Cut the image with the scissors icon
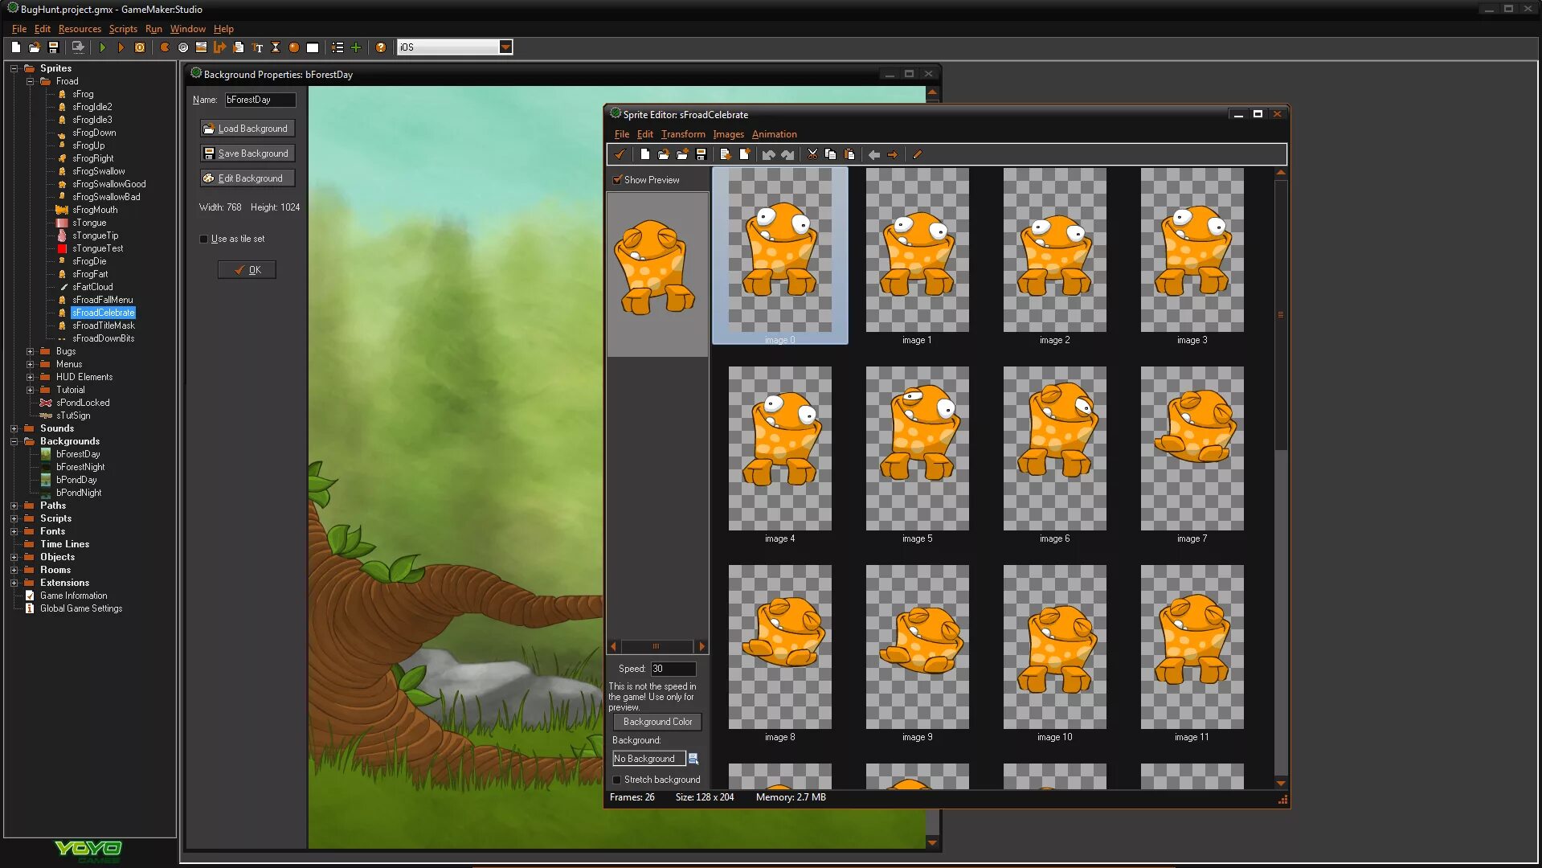 pos(812,154)
